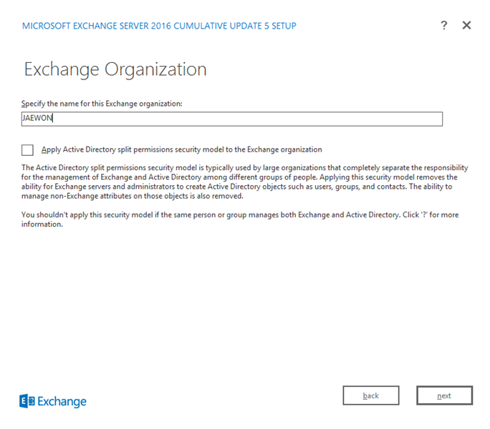Click the 'Apply Active Directory split permissions' label
This screenshot has width=490, height=429.
(x=181, y=149)
